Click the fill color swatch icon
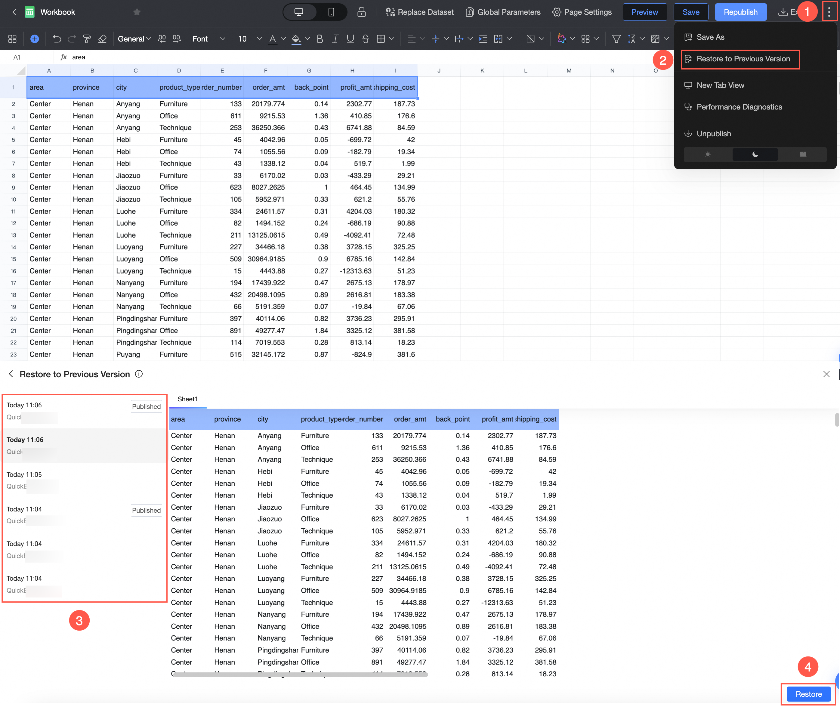This screenshot has width=840, height=707. click(x=296, y=39)
